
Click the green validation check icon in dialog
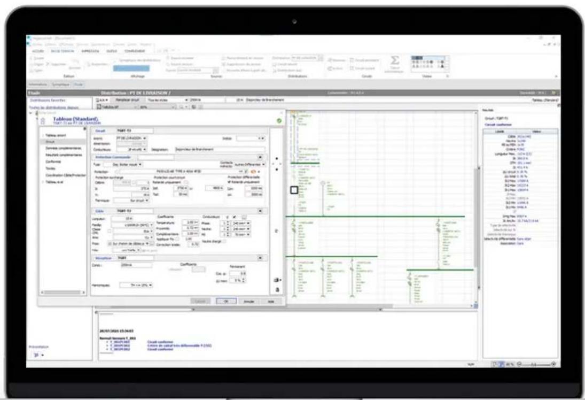279,121
